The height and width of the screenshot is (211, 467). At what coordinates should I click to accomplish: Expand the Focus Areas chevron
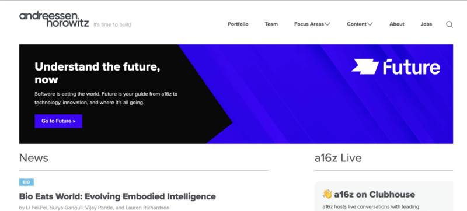(x=327, y=24)
